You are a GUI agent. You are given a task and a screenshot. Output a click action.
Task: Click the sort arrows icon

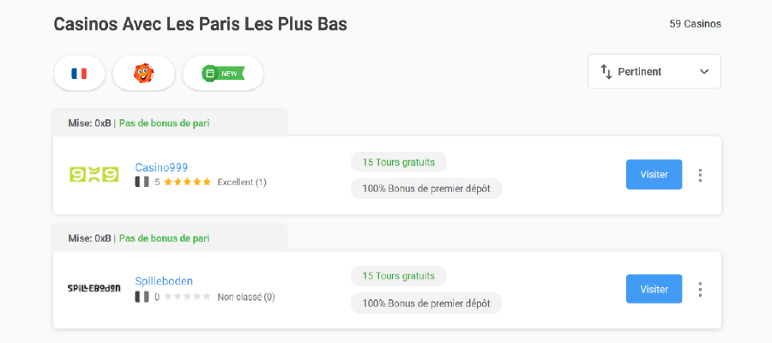click(x=606, y=71)
